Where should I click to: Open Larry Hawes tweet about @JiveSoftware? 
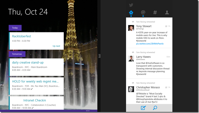153,68
